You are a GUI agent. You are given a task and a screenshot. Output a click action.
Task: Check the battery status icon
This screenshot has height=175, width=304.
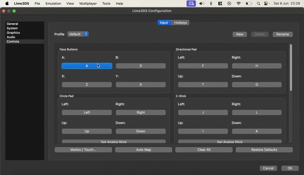pyautogui.click(x=249, y=3)
